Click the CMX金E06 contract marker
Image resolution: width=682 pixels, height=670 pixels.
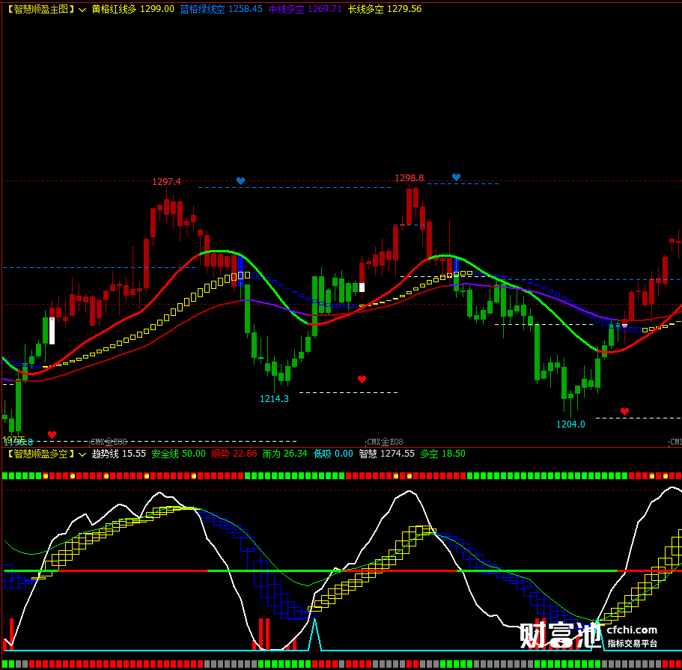pos(109,442)
